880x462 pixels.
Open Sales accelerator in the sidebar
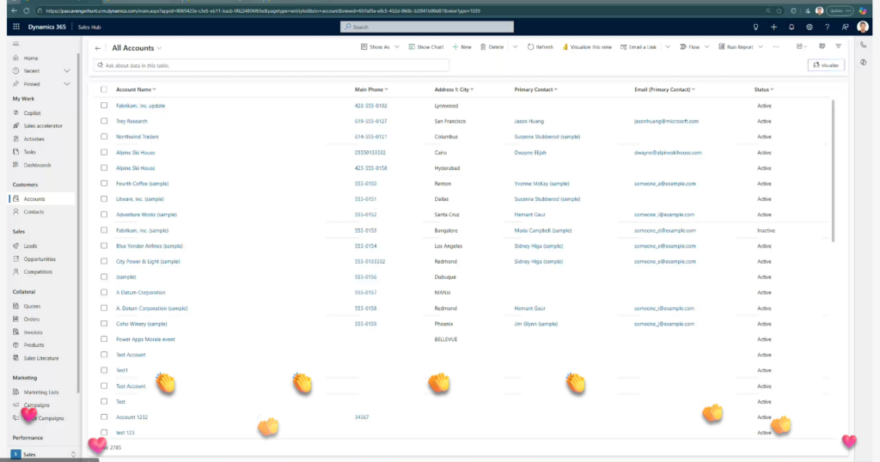(43, 125)
